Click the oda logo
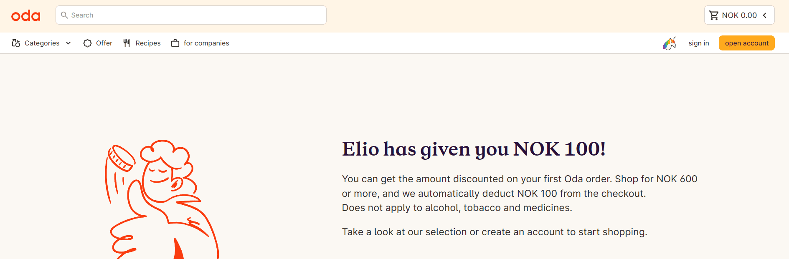This screenshot has height=259, width=789. click(x=26, y=16)
